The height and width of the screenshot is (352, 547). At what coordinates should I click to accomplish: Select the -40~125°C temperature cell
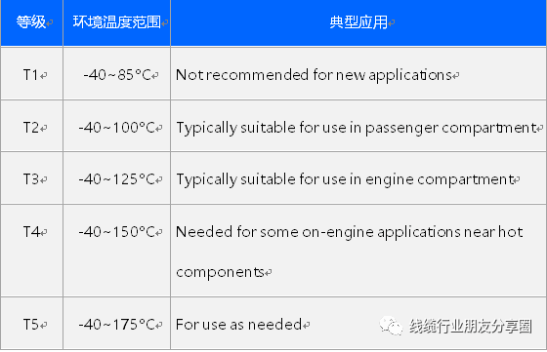(x=117, y=178)
